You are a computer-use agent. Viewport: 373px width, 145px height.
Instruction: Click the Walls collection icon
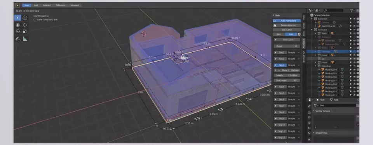pyautogui.click(x=319, y=33)
